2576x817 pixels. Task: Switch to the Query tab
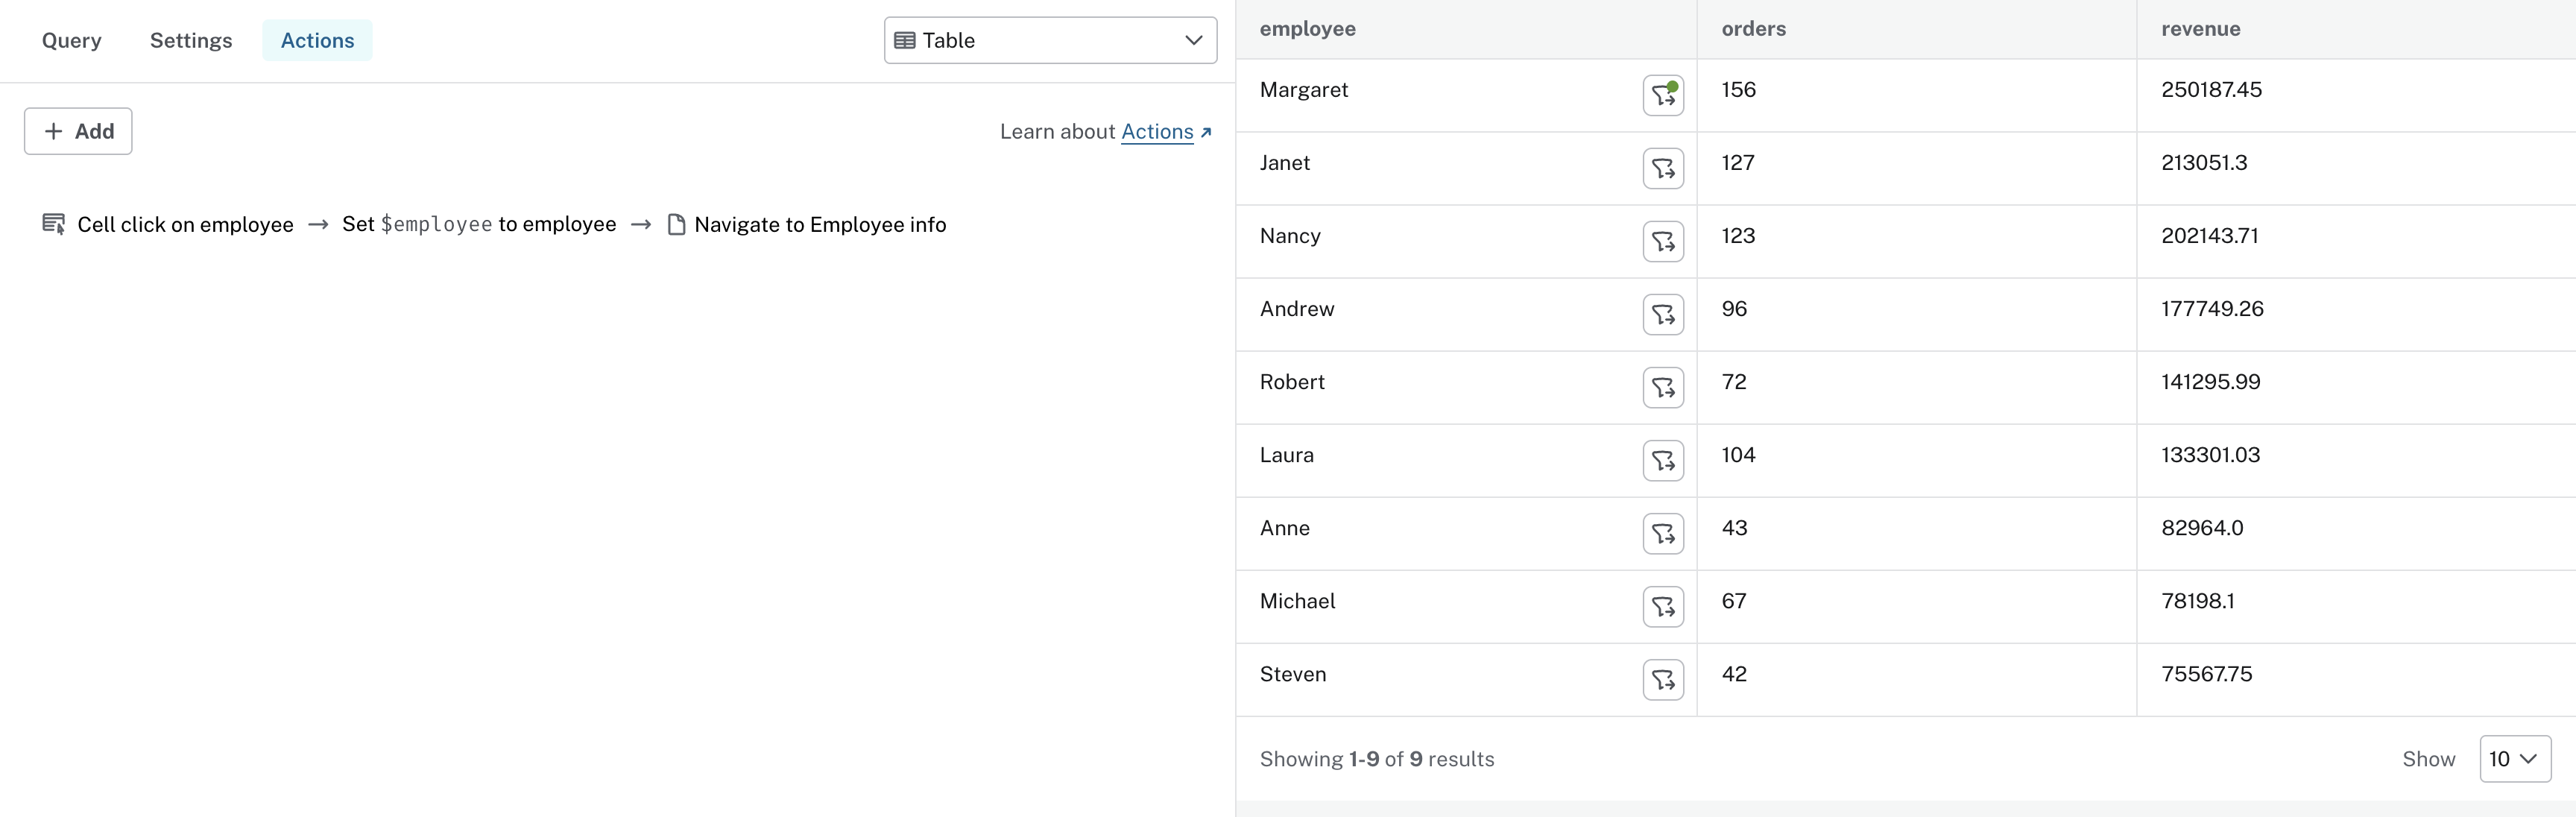click(72, 41)
